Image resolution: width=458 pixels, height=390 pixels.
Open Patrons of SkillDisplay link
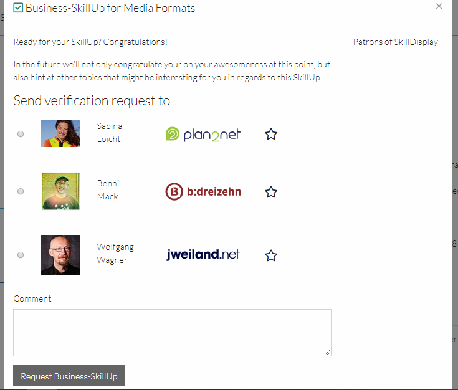click(395, 42)
